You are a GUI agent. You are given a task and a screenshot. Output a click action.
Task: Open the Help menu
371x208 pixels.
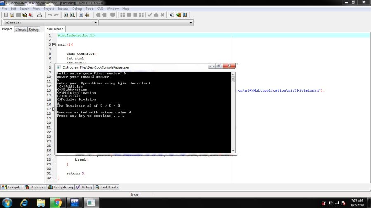126,9
